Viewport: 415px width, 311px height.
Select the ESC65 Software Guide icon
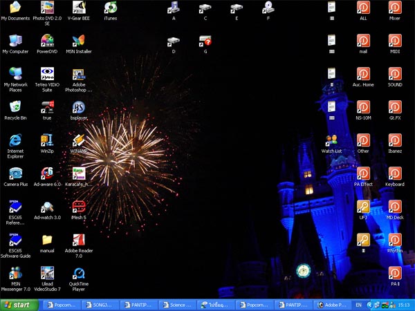(x=15, y=240)
